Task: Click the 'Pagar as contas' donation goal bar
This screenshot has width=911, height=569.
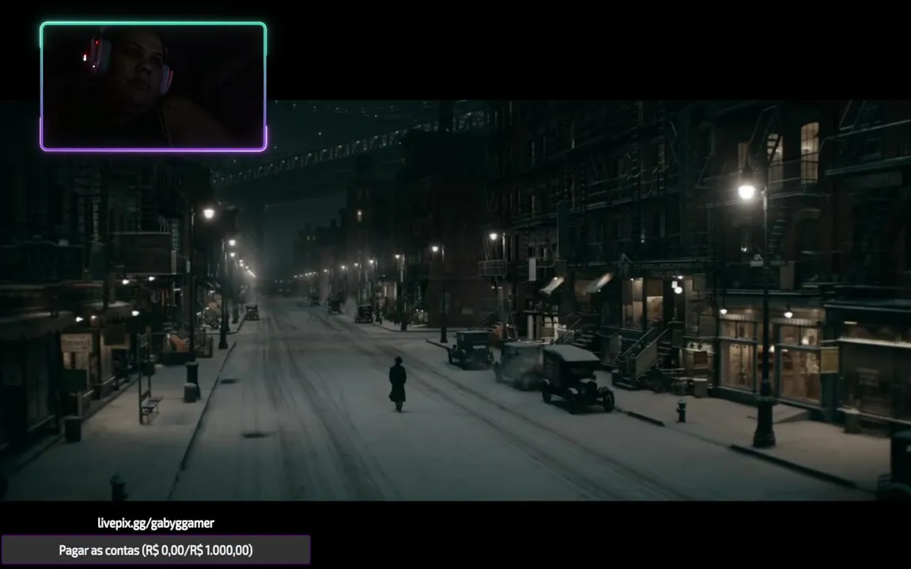Action: (x=156, y=550)
